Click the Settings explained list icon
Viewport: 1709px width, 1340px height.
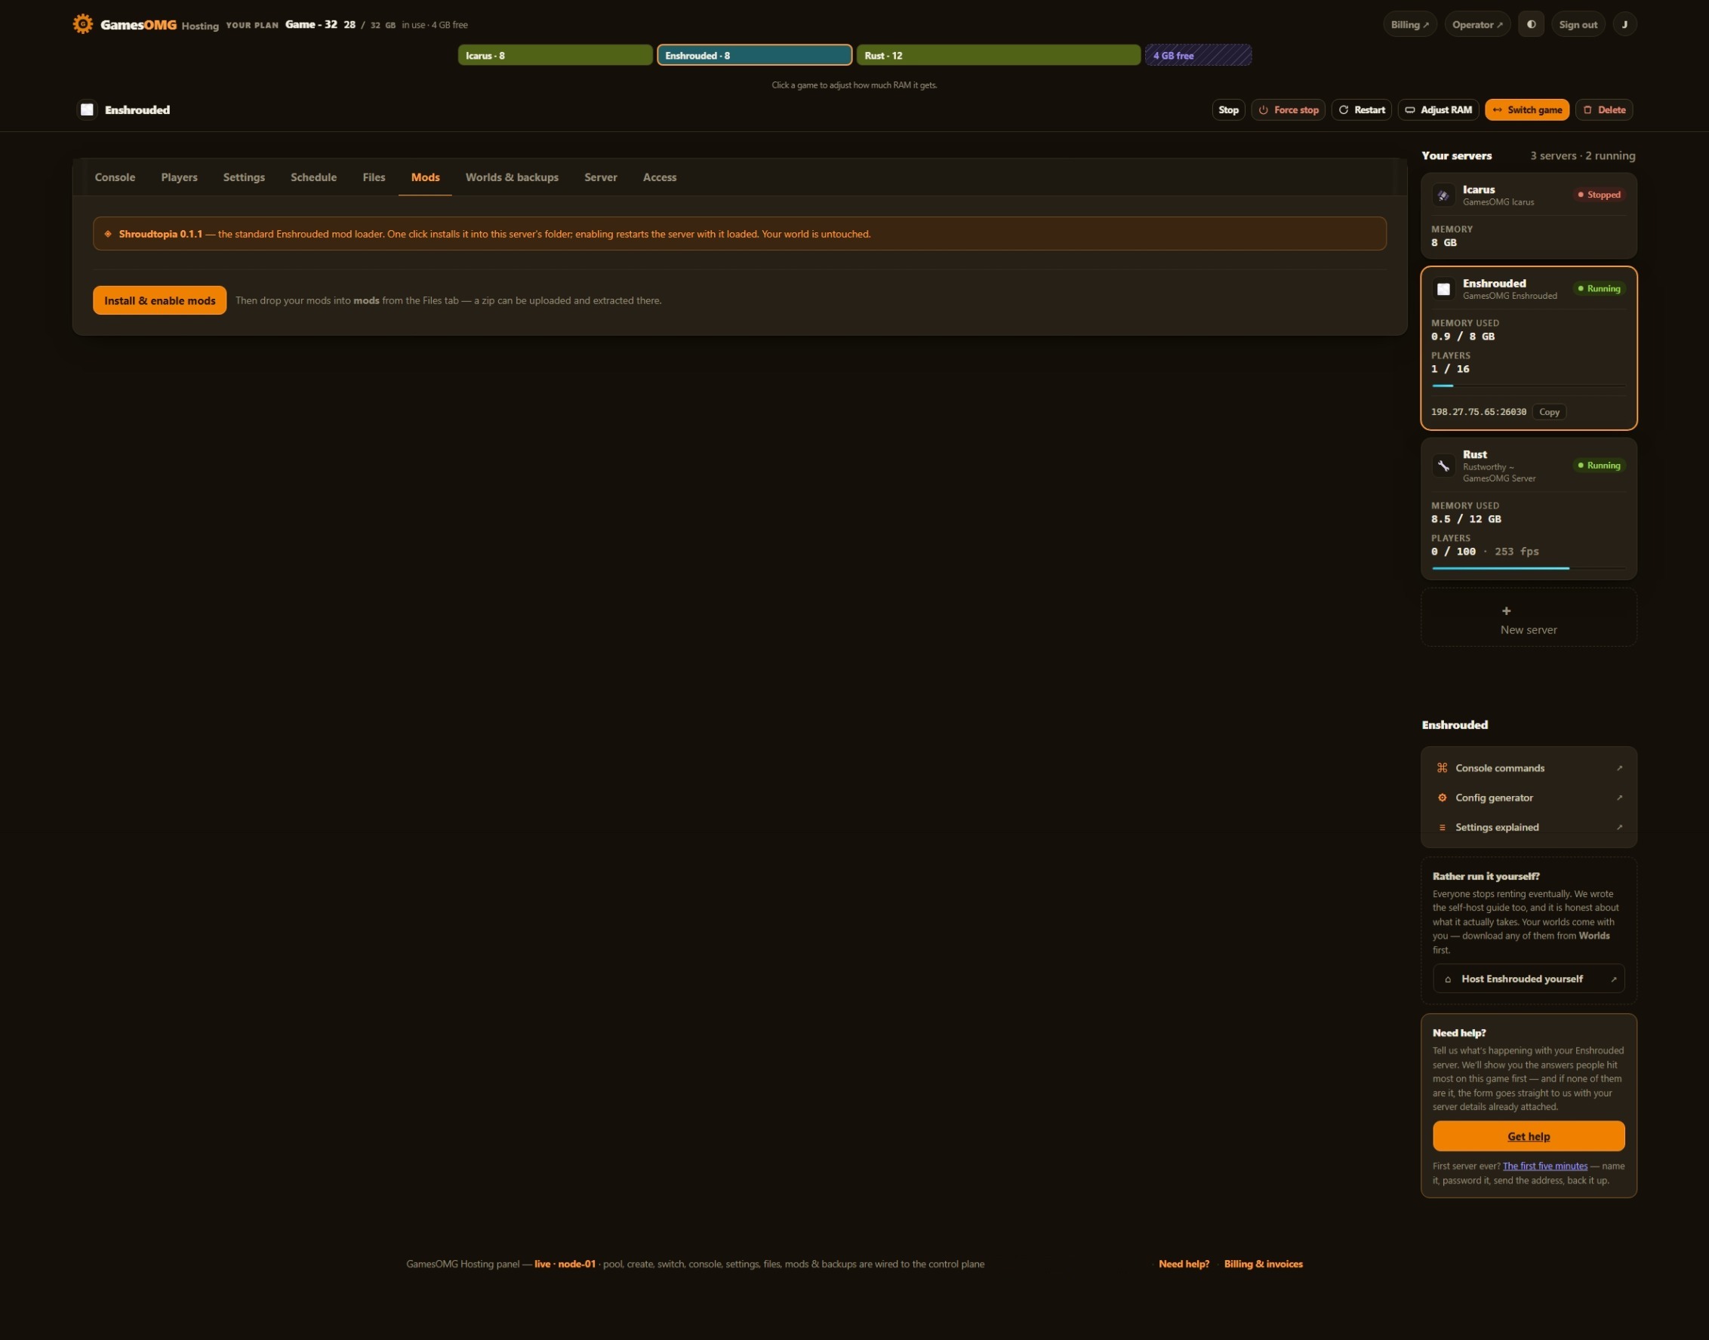point(1441,828)
